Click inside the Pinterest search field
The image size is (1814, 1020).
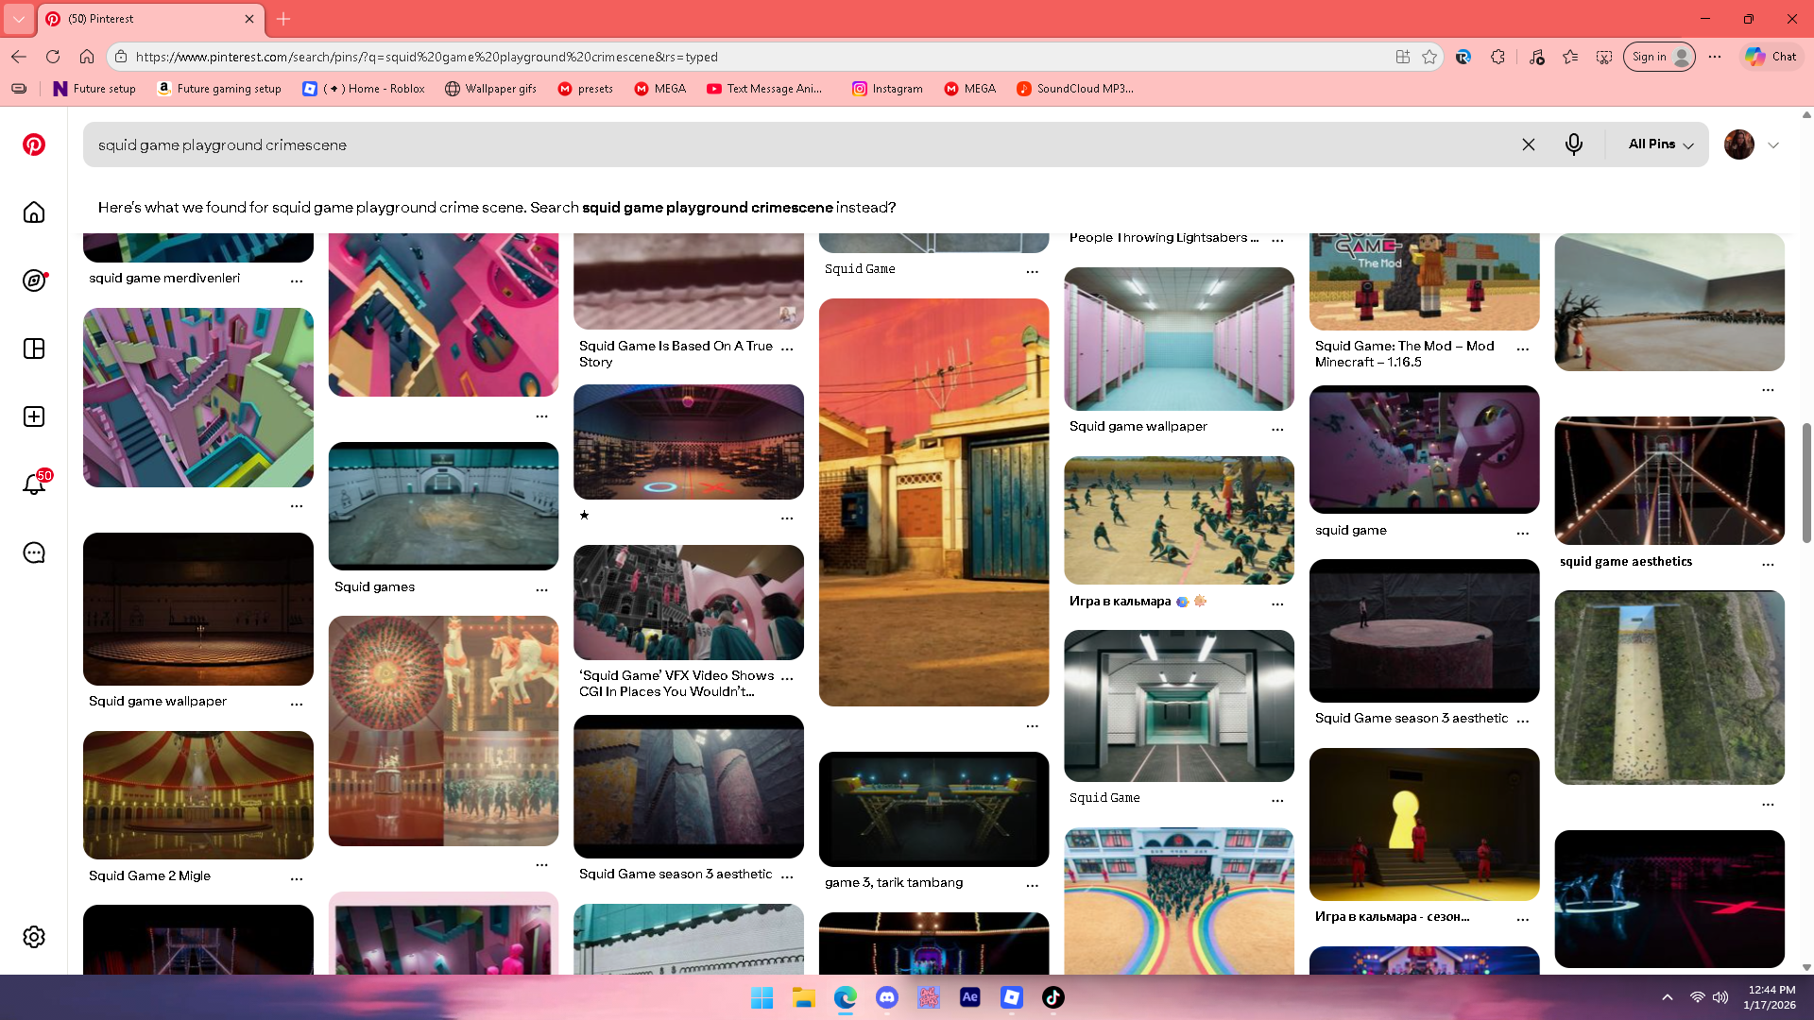pyautogui.click(x=756, y=144)
